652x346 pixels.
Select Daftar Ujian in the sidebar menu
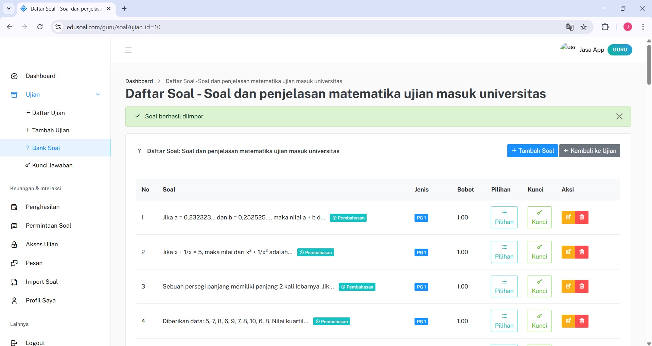[x=48, y=113]
